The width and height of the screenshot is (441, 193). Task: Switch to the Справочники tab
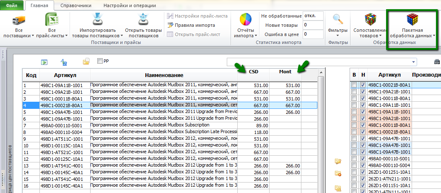(x=75, y=5)
